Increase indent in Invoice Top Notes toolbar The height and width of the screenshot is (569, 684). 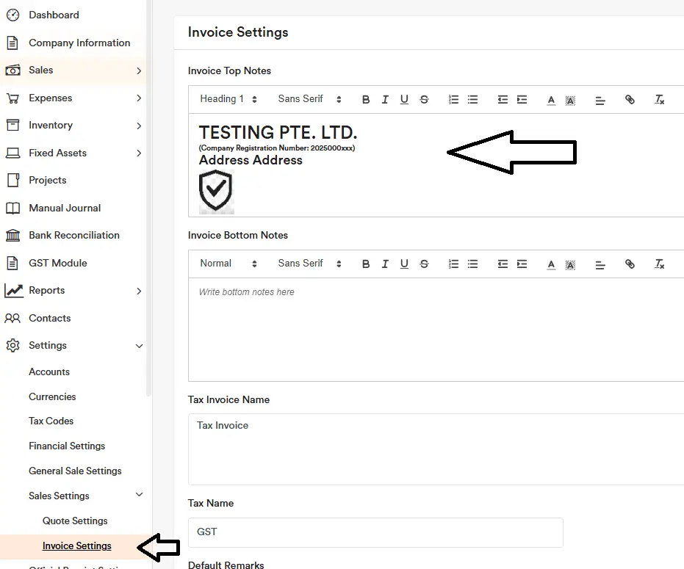[x=522, y=100]
